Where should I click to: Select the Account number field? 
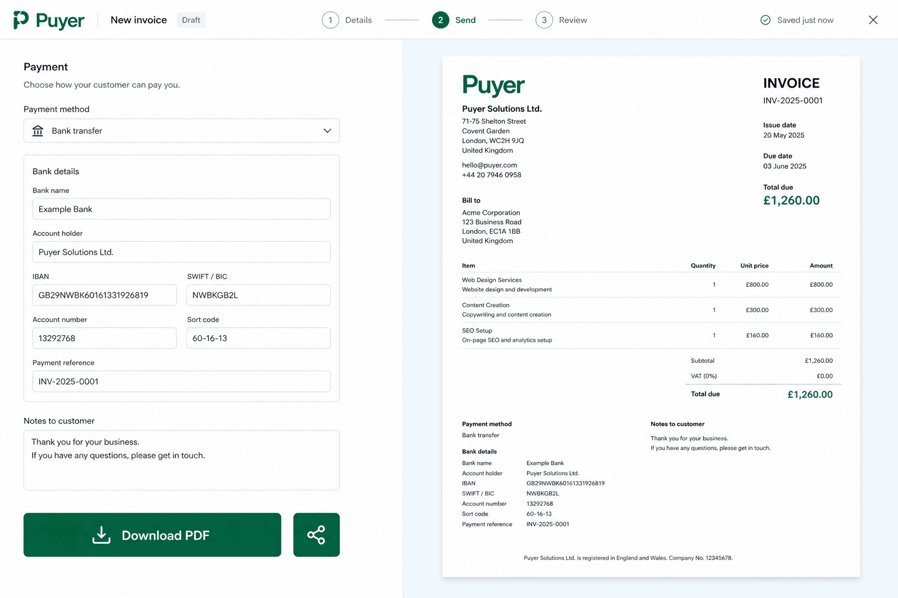point(105,338)
